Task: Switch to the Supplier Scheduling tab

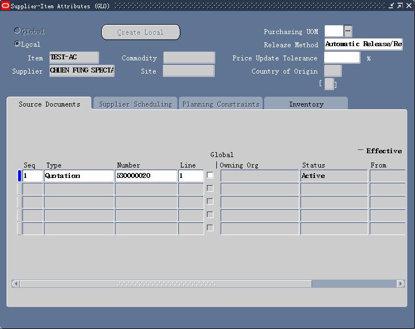Action: (135, 104)
